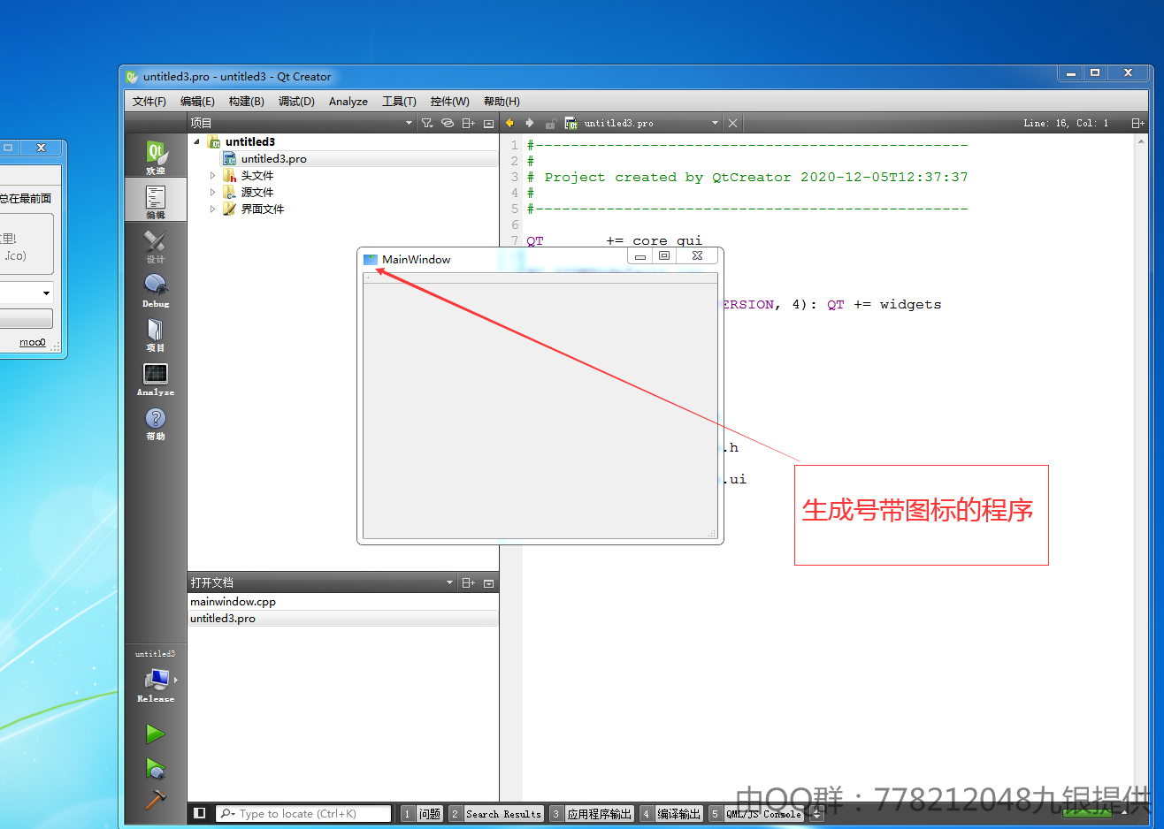Screen dimensions: 1164x829
Task: Split the Open Documents pane
Action: point(469,582)
